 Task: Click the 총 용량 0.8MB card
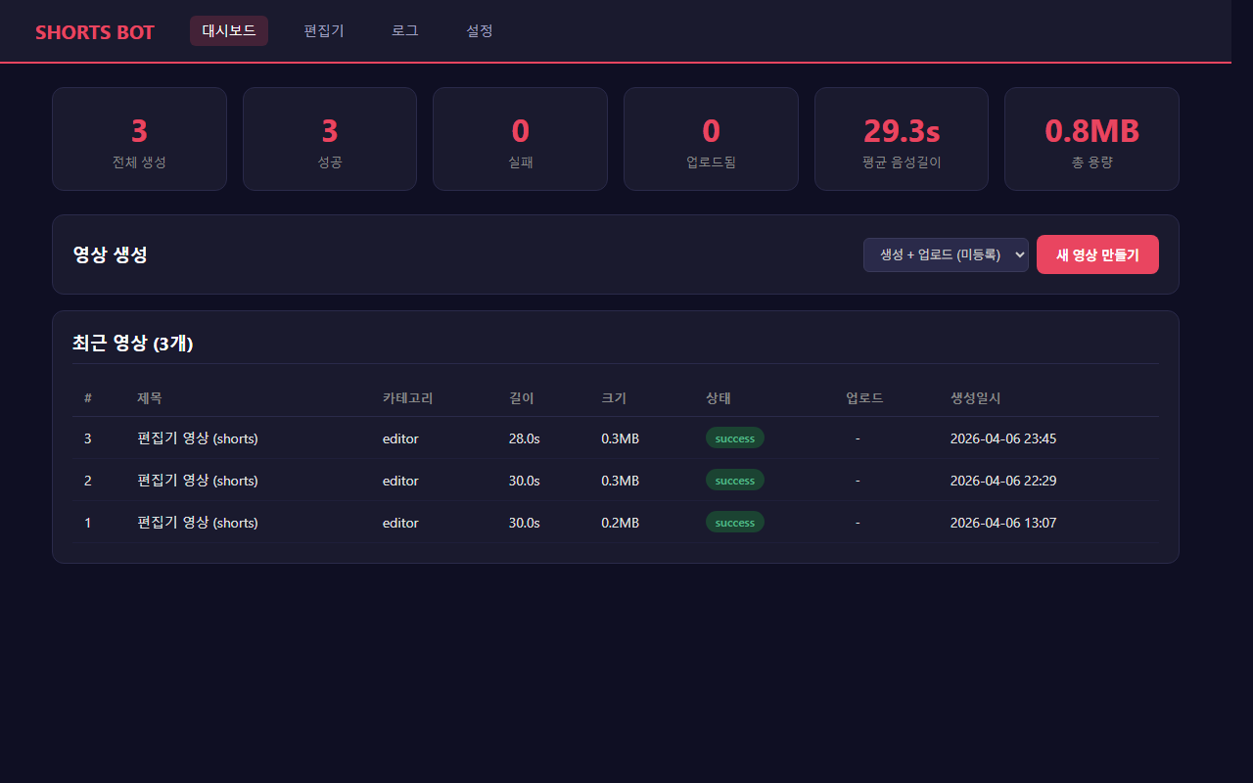[x=1091, y=139]
